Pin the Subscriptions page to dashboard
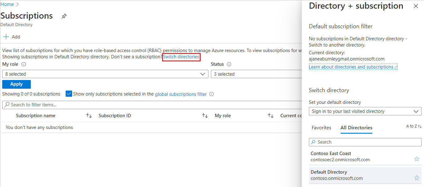Screen dimensions: 424x187 [64, 16]
